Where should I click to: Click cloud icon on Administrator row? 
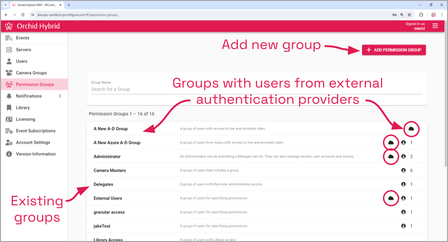click(x=391, y=157)
